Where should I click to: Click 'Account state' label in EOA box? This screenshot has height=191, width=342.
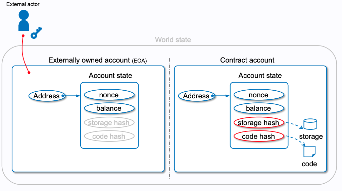[110, 75]
